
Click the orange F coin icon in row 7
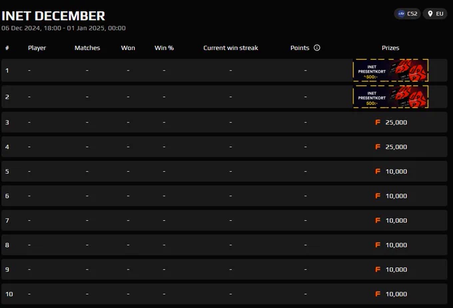click(x=378, y=220)
